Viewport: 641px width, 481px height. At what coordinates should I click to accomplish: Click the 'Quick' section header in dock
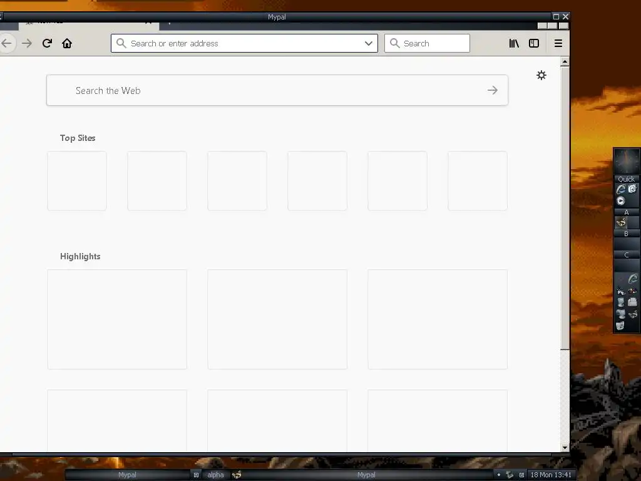(626, 179)
